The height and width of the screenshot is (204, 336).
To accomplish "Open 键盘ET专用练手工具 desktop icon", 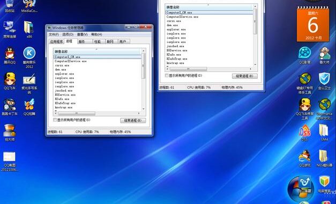I will 305,83.
